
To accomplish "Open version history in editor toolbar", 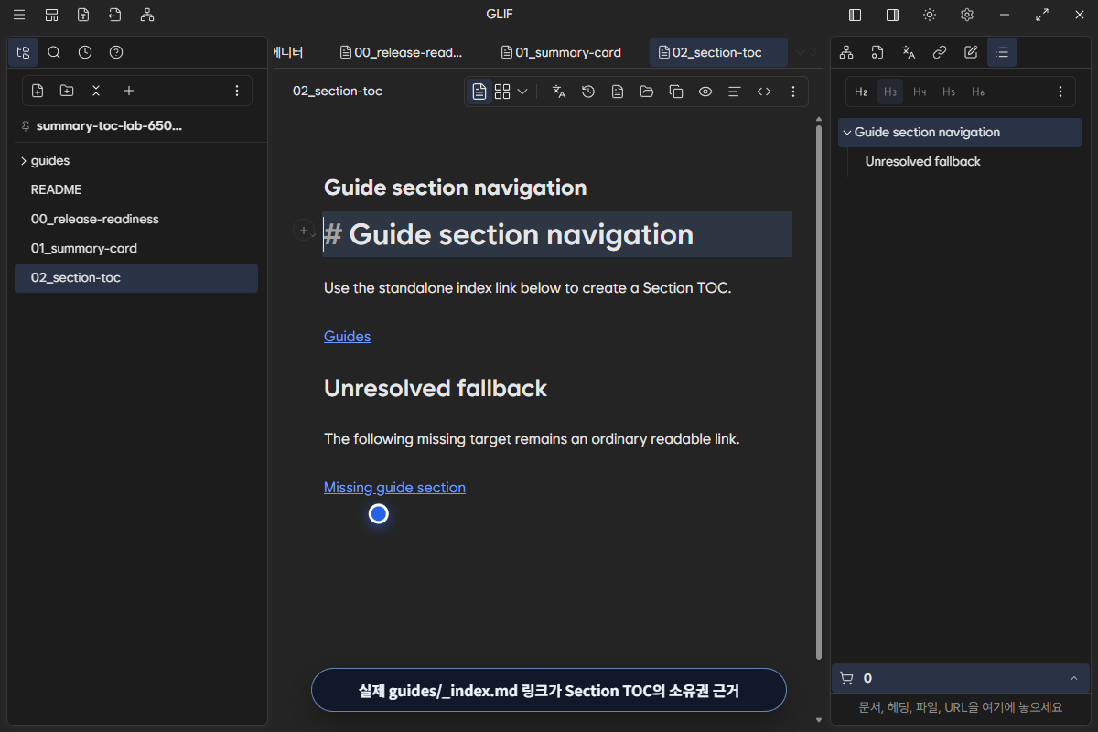I will click(x=588, y=91).
